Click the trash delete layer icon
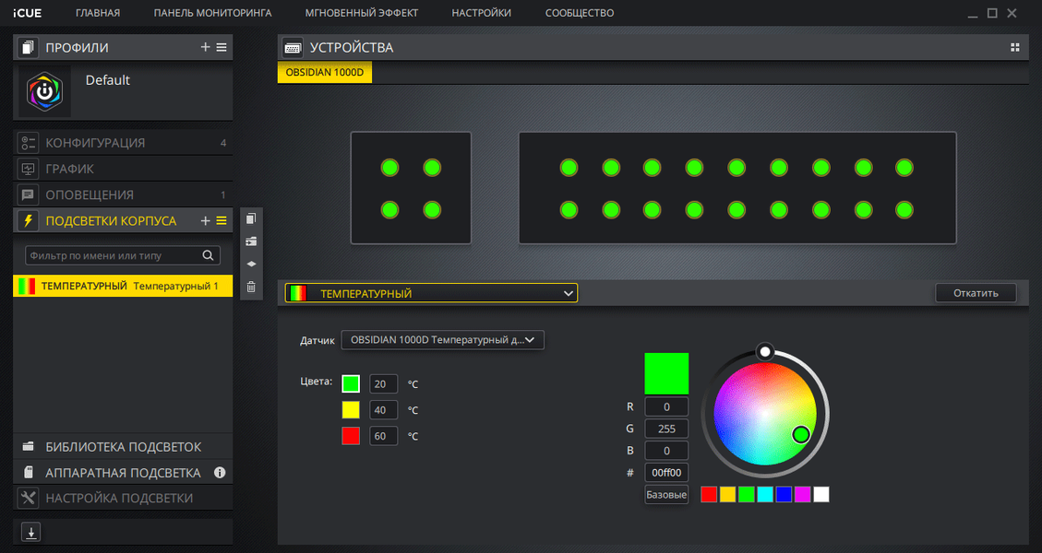The width and height of the screenshot is (1042, 553). pyautogui.click(x=251, y=287)
